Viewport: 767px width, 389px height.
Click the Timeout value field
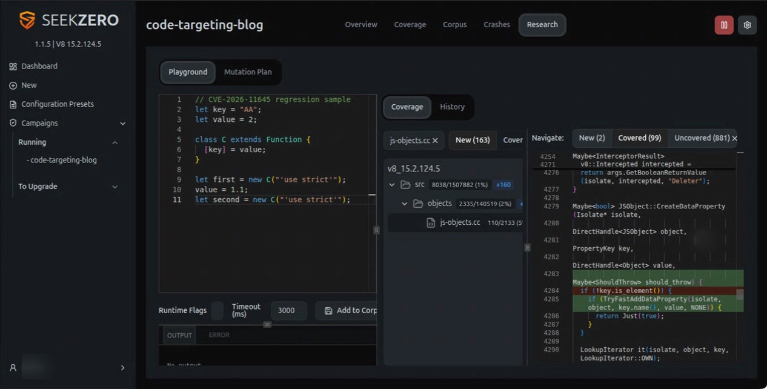pyautogui.click(x=289, y=311)
